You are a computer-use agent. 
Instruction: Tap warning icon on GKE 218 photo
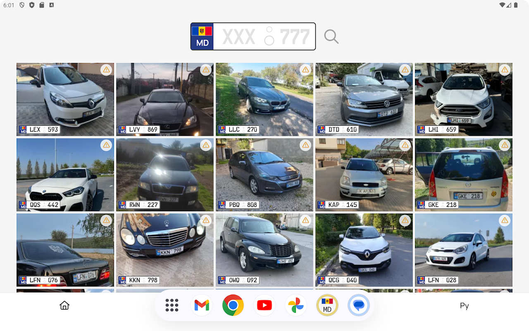click(505, 145)
